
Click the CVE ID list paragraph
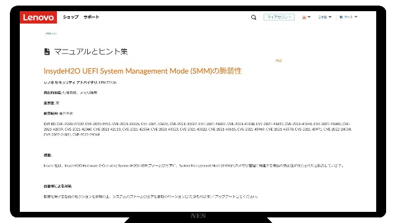pos(198,129)
